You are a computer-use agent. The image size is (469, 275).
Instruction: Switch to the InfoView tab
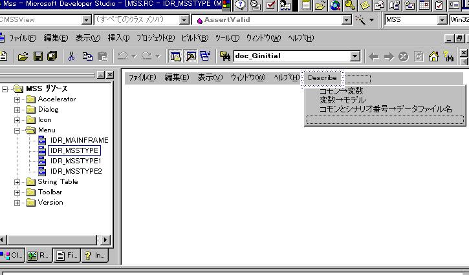(94, 255)
